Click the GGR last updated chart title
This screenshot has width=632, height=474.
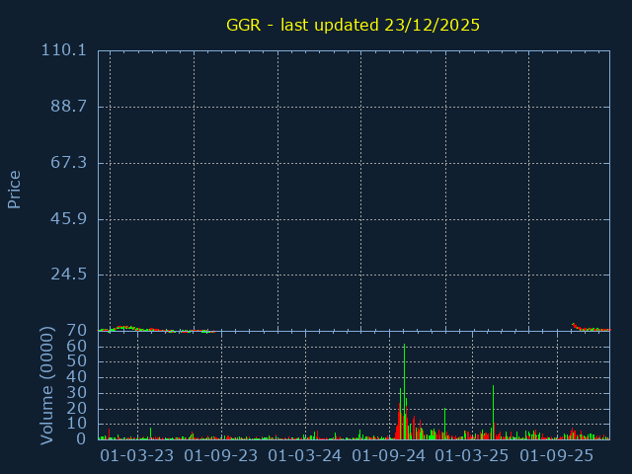(x=353, y=25)
